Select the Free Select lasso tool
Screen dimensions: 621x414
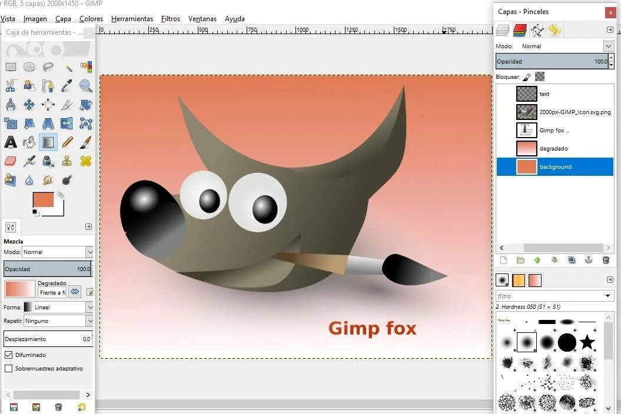pyautogui.click(x=48, y=67)
